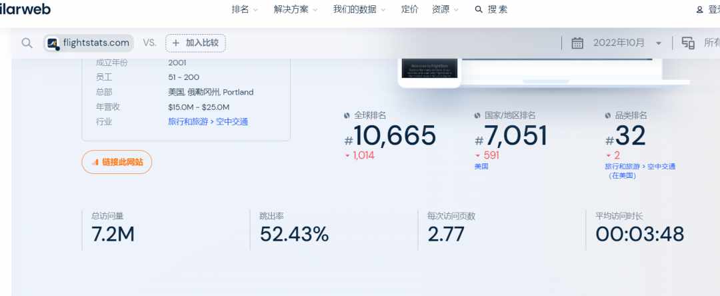Image resolution: width=720 pixels, height=296 pixels.
Task: Click the 总访问量 value 7.2M
Action: (x=113, y=234)
